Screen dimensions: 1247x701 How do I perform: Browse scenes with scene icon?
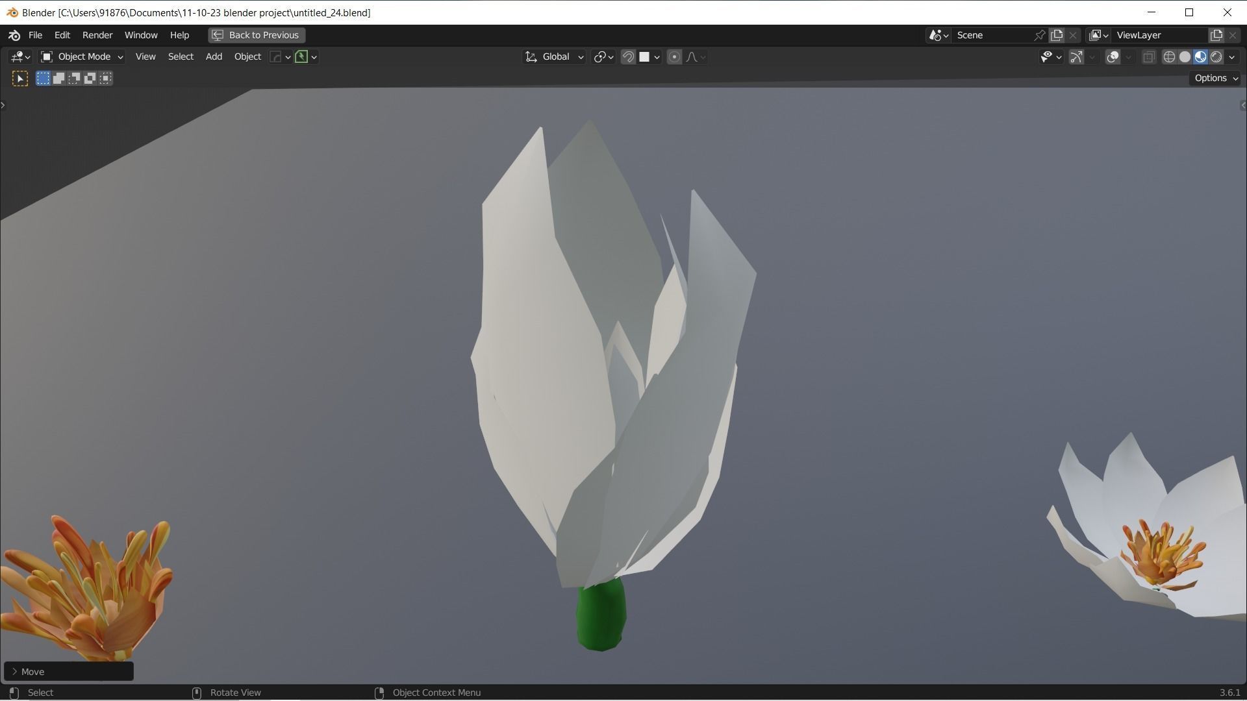click(939, 35)
